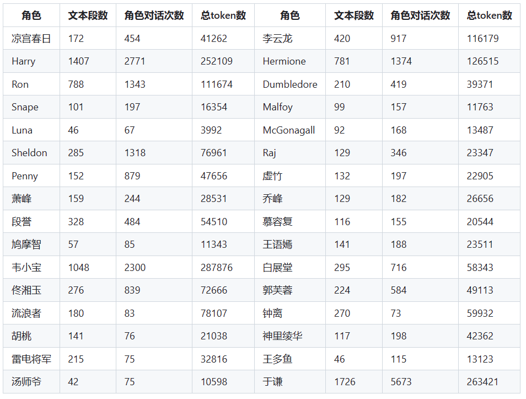Select the 于谦 name cell

(290, 381)
